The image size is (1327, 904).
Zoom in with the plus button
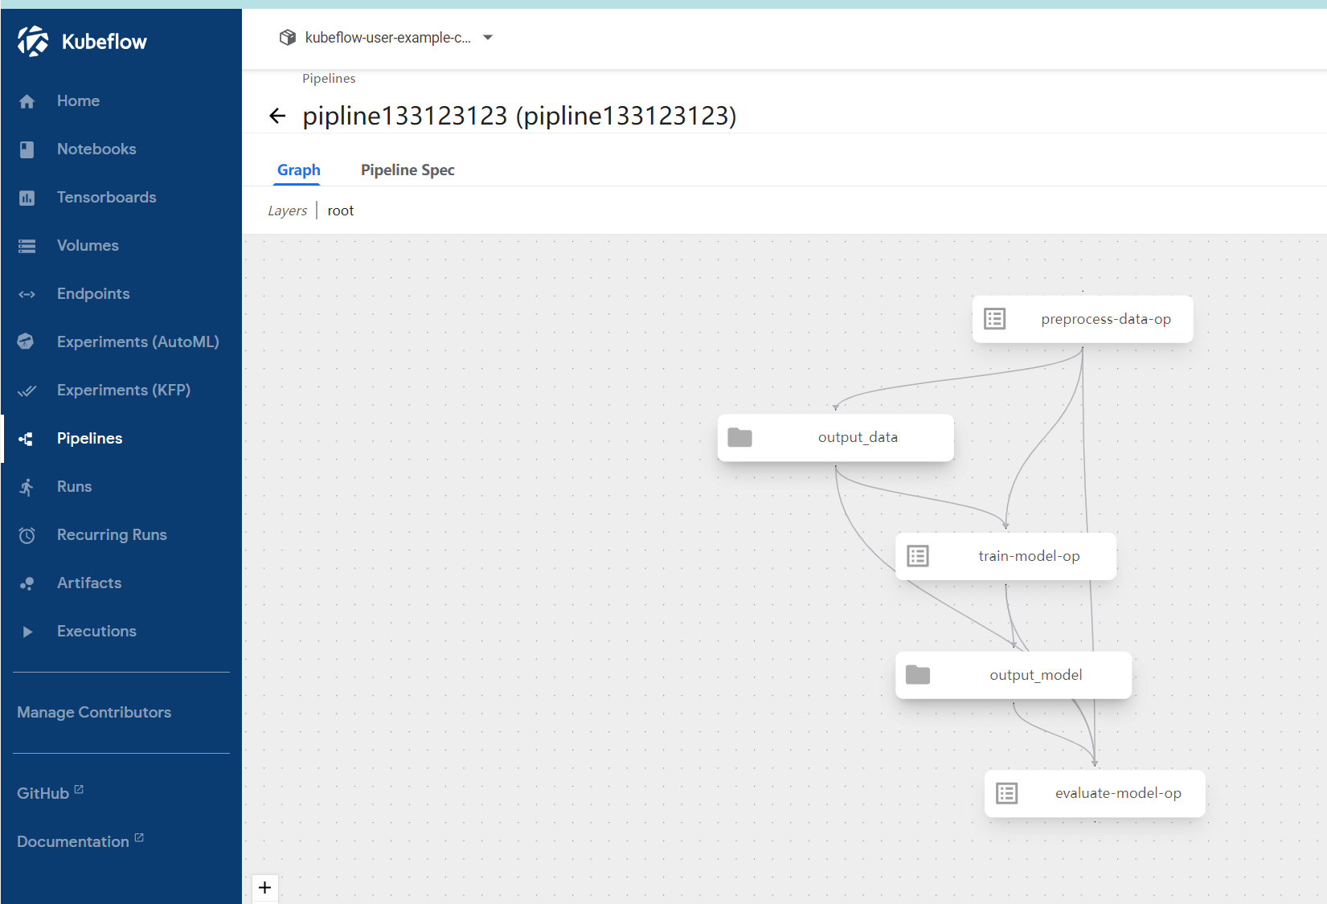tap(265, 888)
